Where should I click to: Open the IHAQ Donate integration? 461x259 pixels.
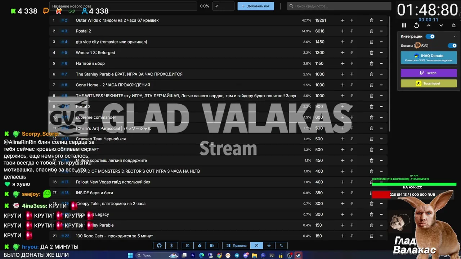429,58
